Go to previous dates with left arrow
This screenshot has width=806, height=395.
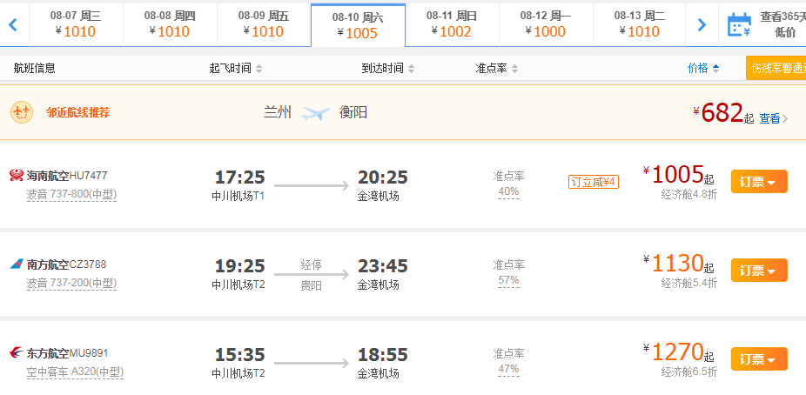[x=13, y=24]
